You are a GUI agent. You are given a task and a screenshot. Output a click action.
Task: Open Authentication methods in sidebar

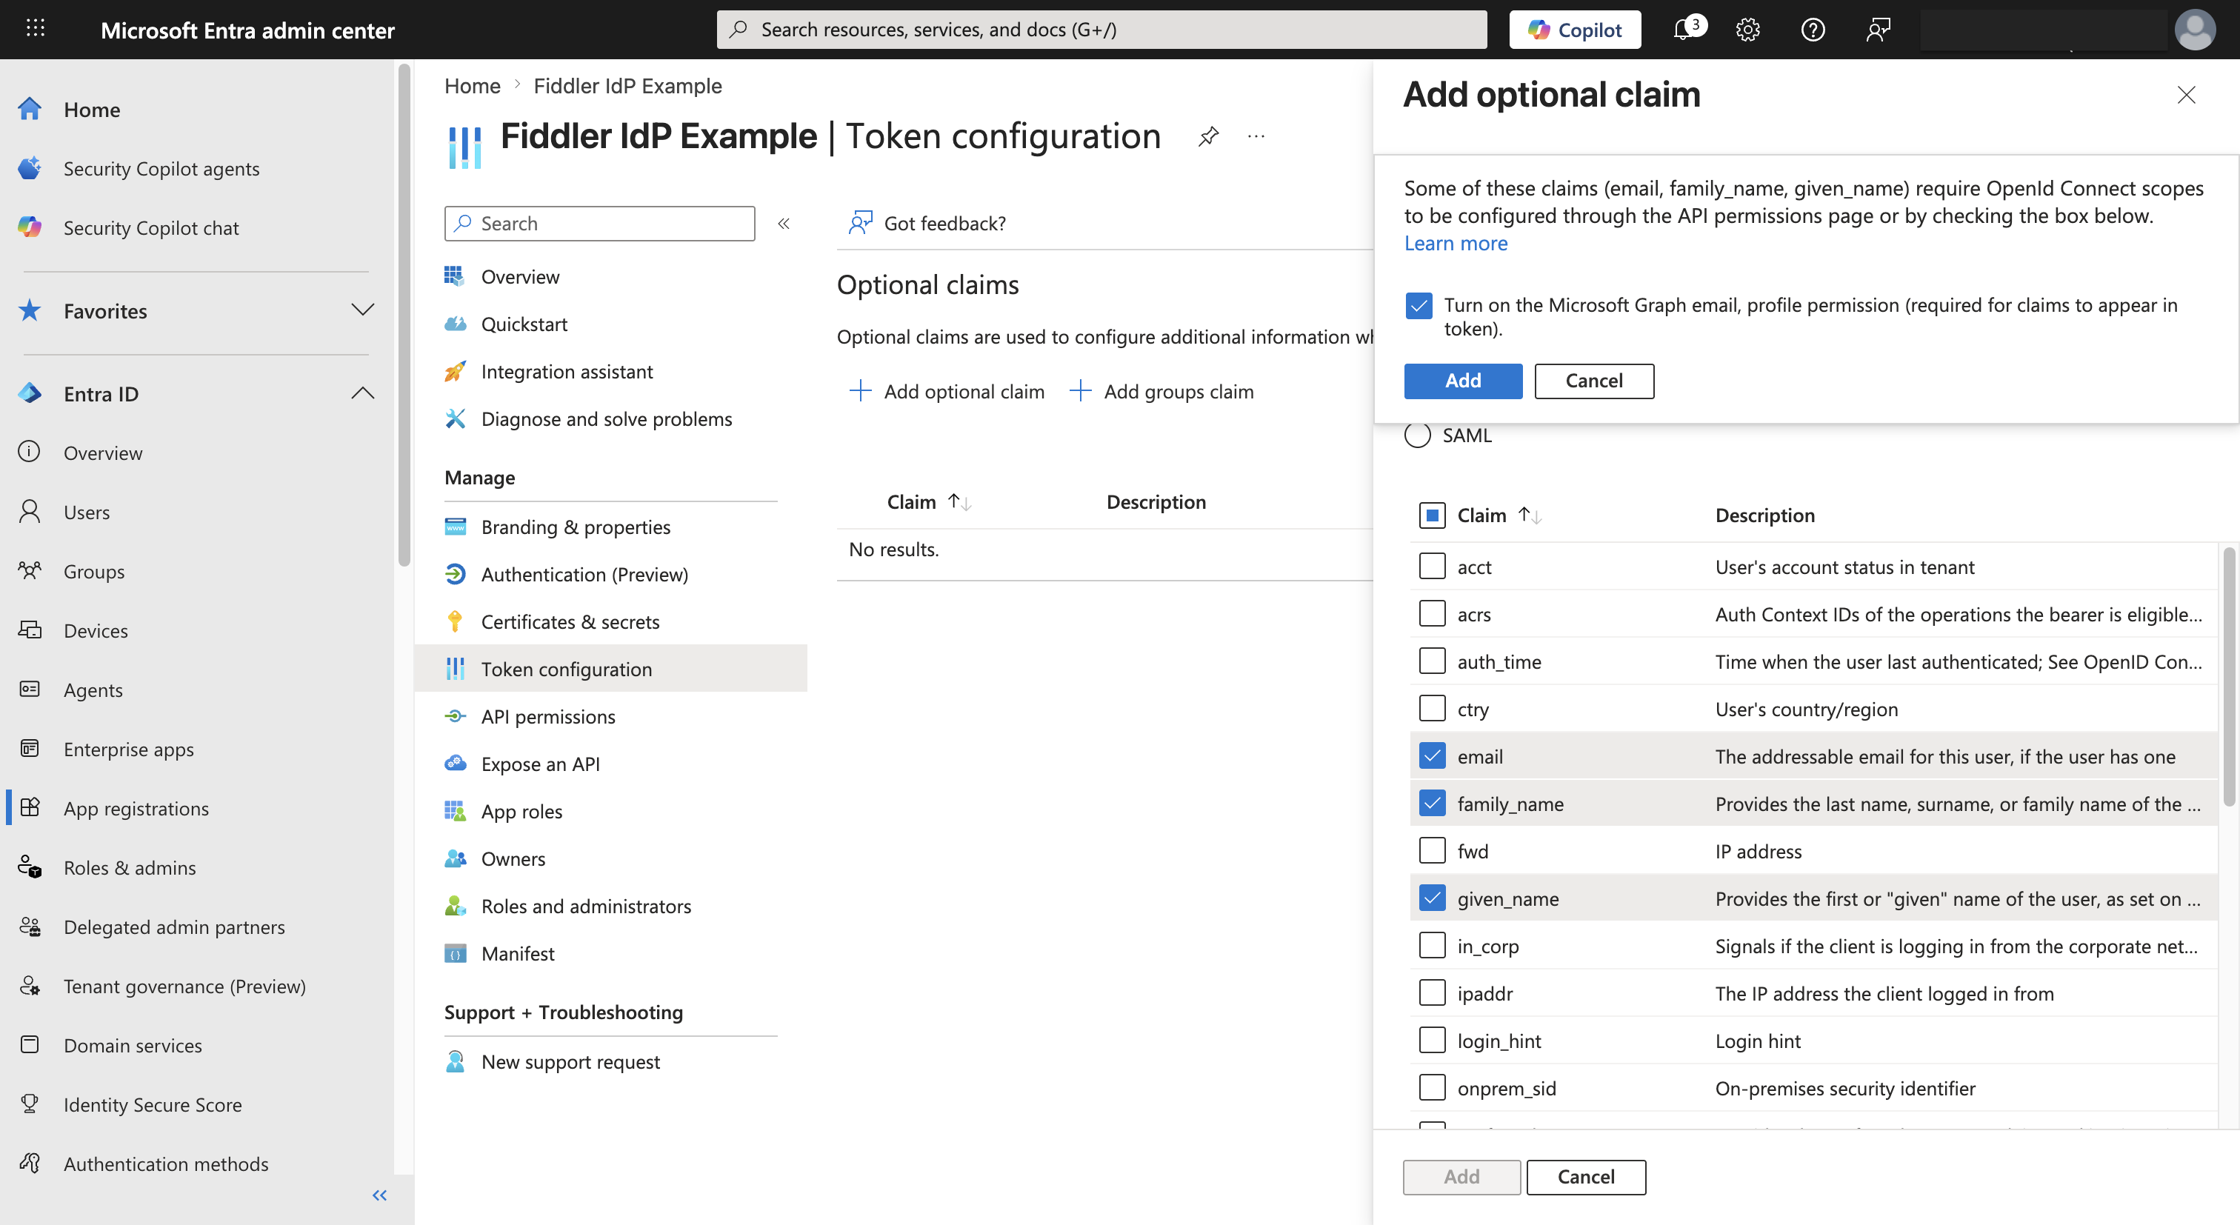point(165,1164)
